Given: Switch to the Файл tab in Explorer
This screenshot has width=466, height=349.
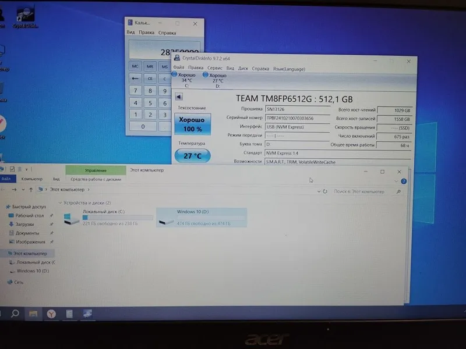Looking at the screenshot, I should click(x=6, y=179).
